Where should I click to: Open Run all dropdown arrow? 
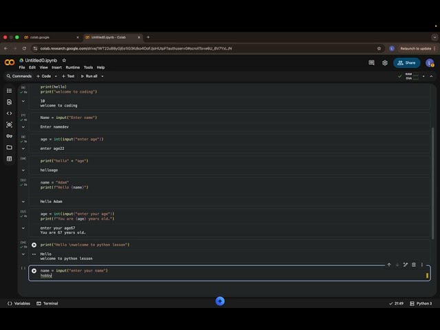tap(102, 76)
